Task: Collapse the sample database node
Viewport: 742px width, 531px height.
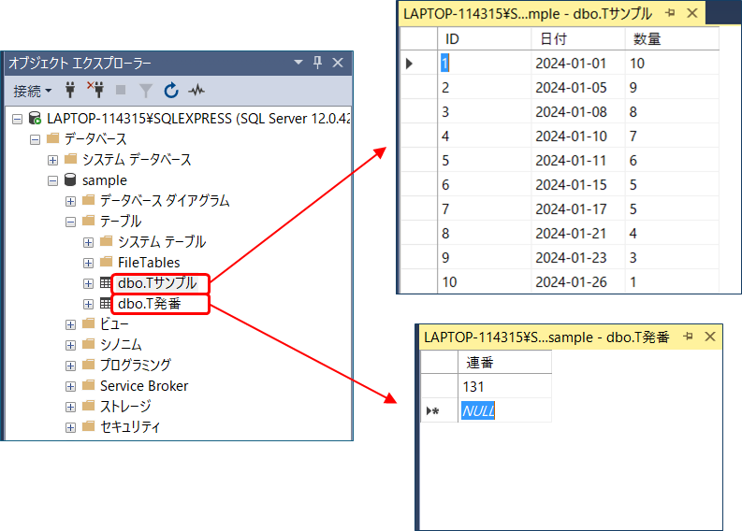Action: (x=52, y=180)
